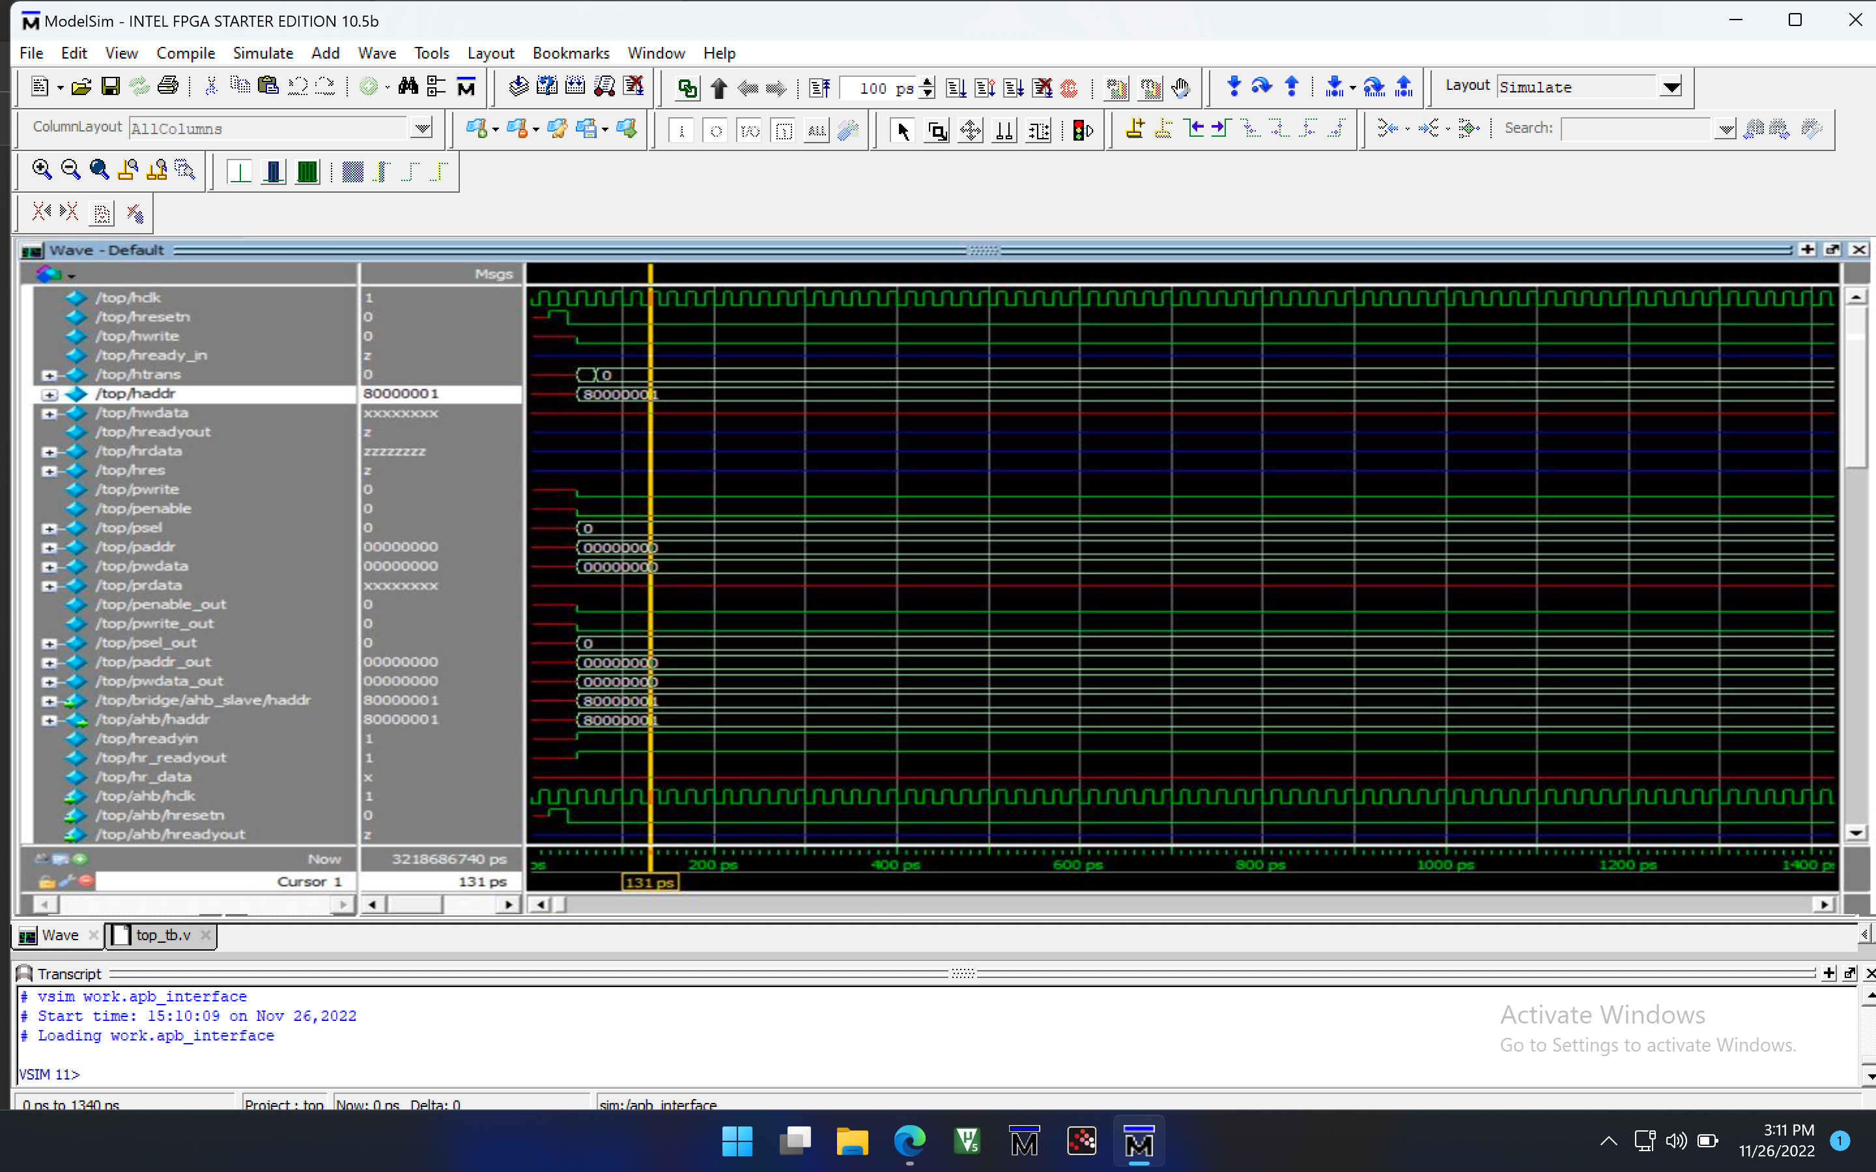Select the /top/ahb/hclk signal row
The width and height of the screenshot is (1876, 1172).
(194, 796)
